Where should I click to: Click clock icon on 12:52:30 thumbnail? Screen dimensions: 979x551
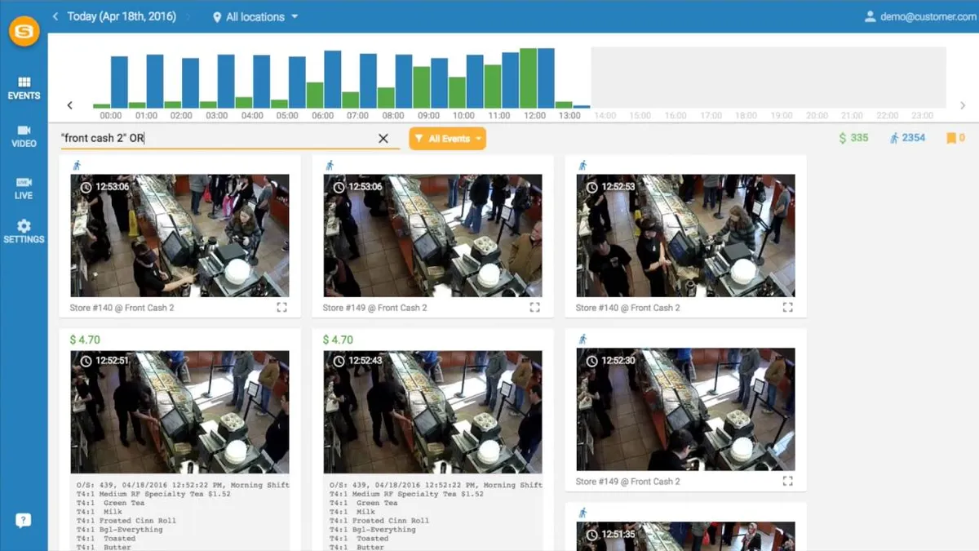(x=591, y=361)
